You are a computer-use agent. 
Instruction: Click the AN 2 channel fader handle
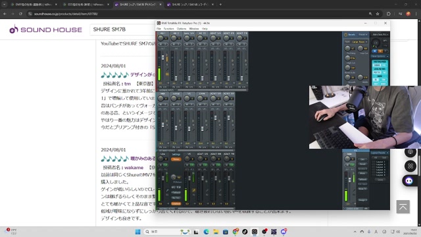[176, 78]
